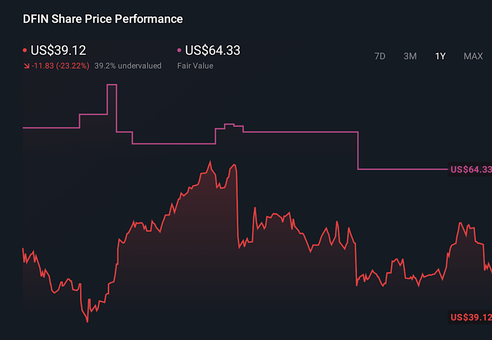492x340 pixels.
Task: Click the US$64.33 fair value heading
Action: click(213, 50)
